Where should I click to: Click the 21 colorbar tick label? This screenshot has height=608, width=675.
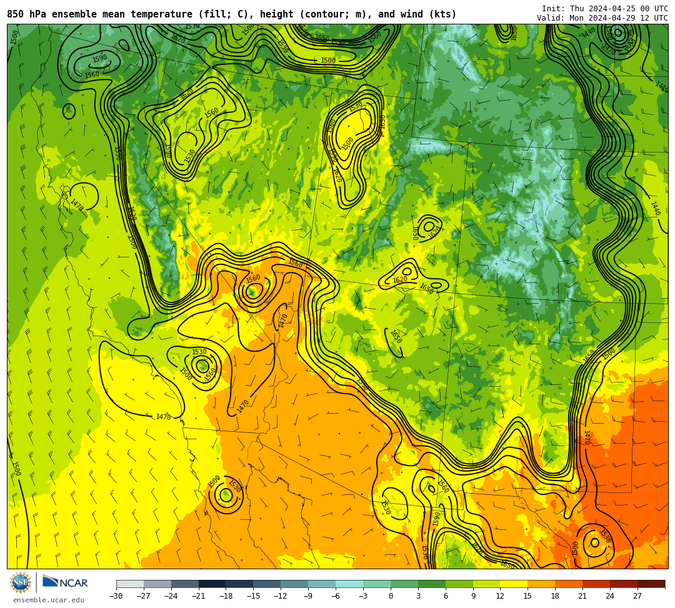click(582, 596)
